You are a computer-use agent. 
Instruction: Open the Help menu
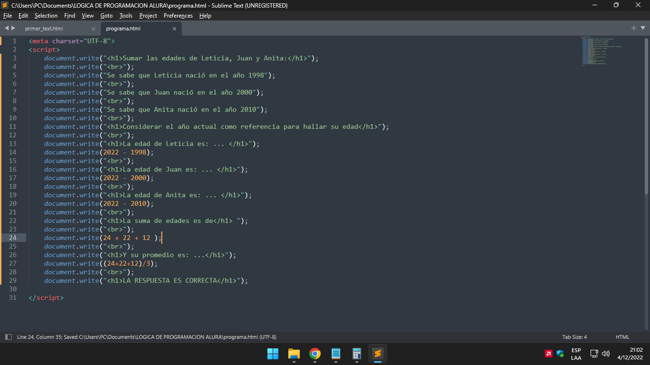pos(205,16)
